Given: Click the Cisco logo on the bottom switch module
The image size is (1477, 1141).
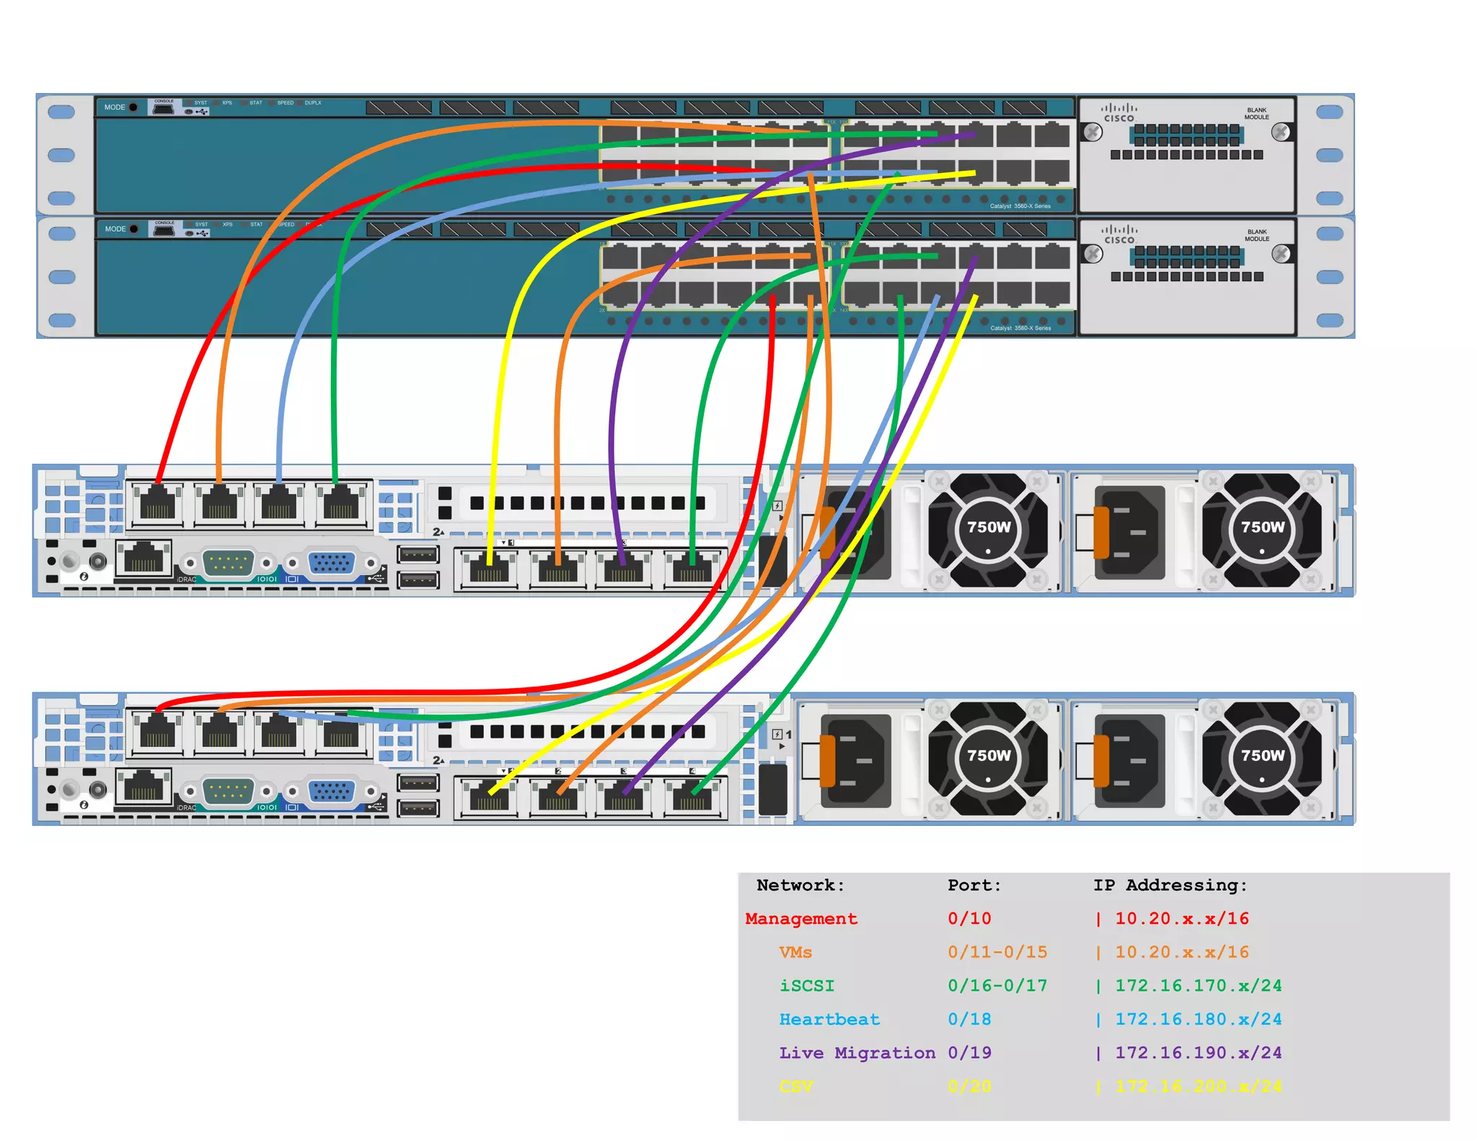Looking at the screenshot, I should pos(1119,235).
